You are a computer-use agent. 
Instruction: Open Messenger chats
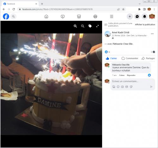[137, 16]
